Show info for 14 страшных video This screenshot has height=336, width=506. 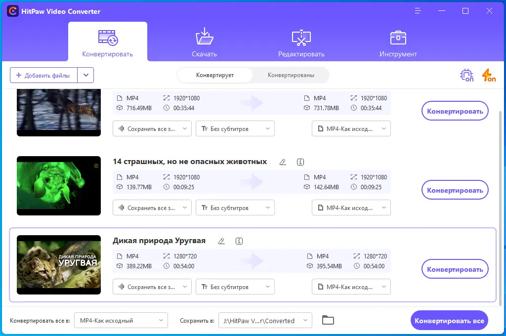(300, 162)
